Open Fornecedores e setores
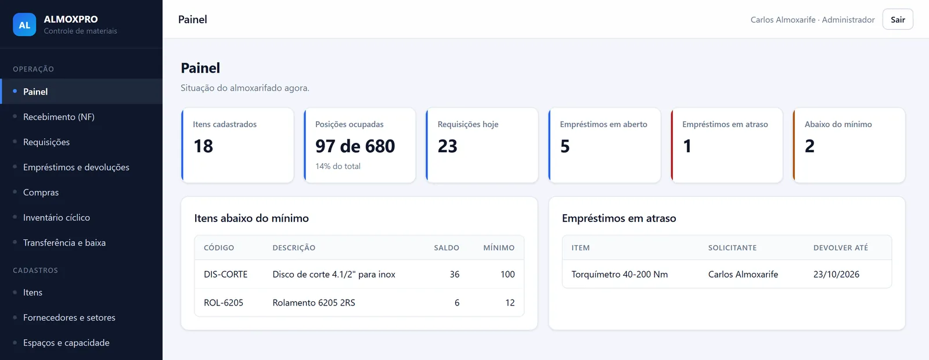The image size is (929, 360). pos(81,318)
